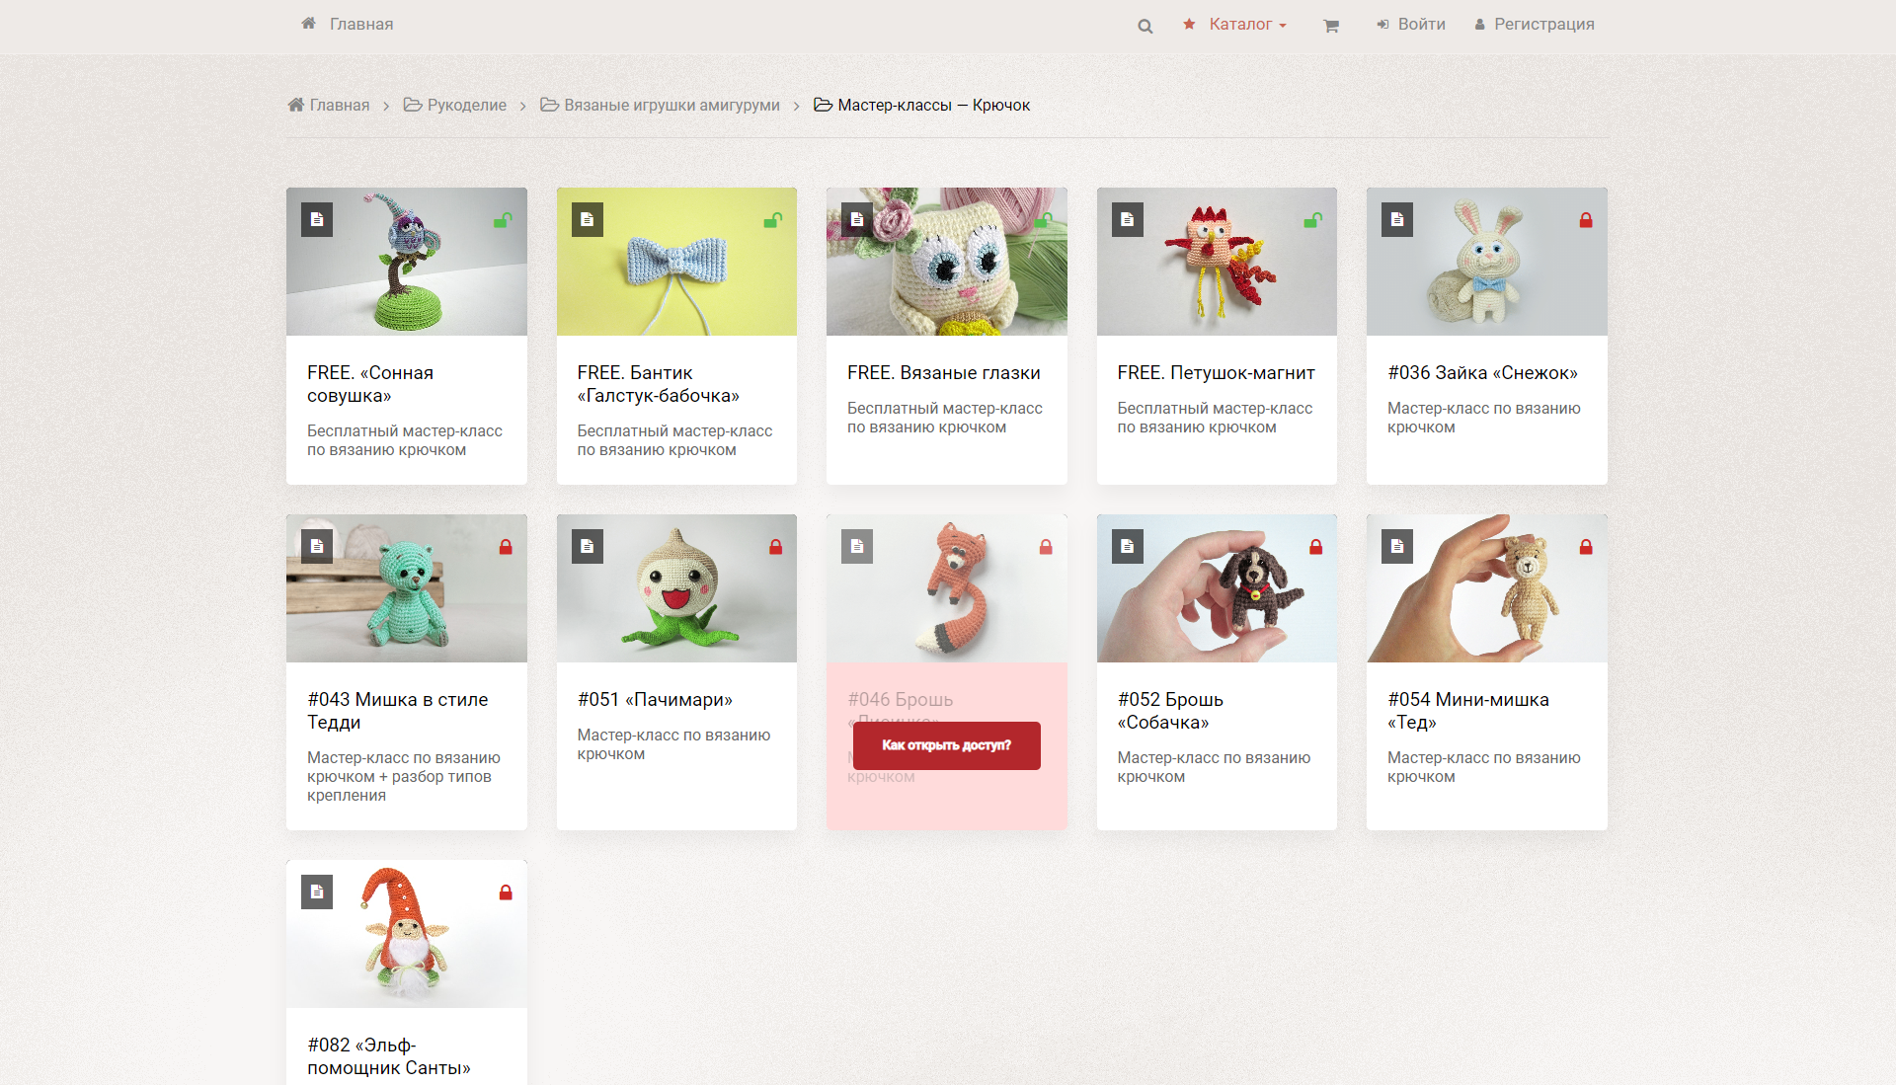Open Сонная совушка owl thumbnail

click(x=407, y=262)
